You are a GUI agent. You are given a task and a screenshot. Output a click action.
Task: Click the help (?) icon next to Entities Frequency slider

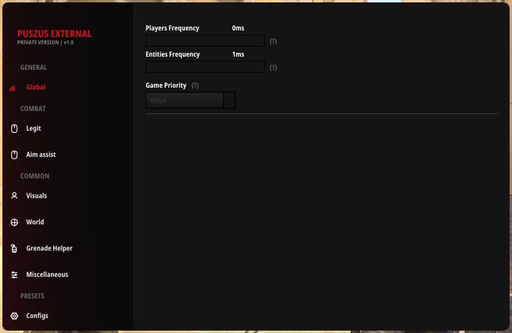(273, 67)
